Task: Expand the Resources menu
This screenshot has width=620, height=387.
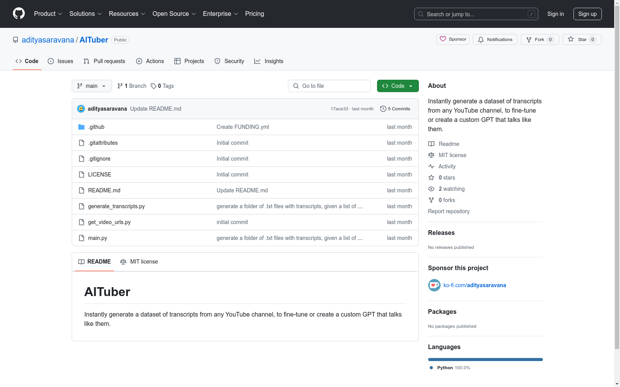Action: coord(127,14)
